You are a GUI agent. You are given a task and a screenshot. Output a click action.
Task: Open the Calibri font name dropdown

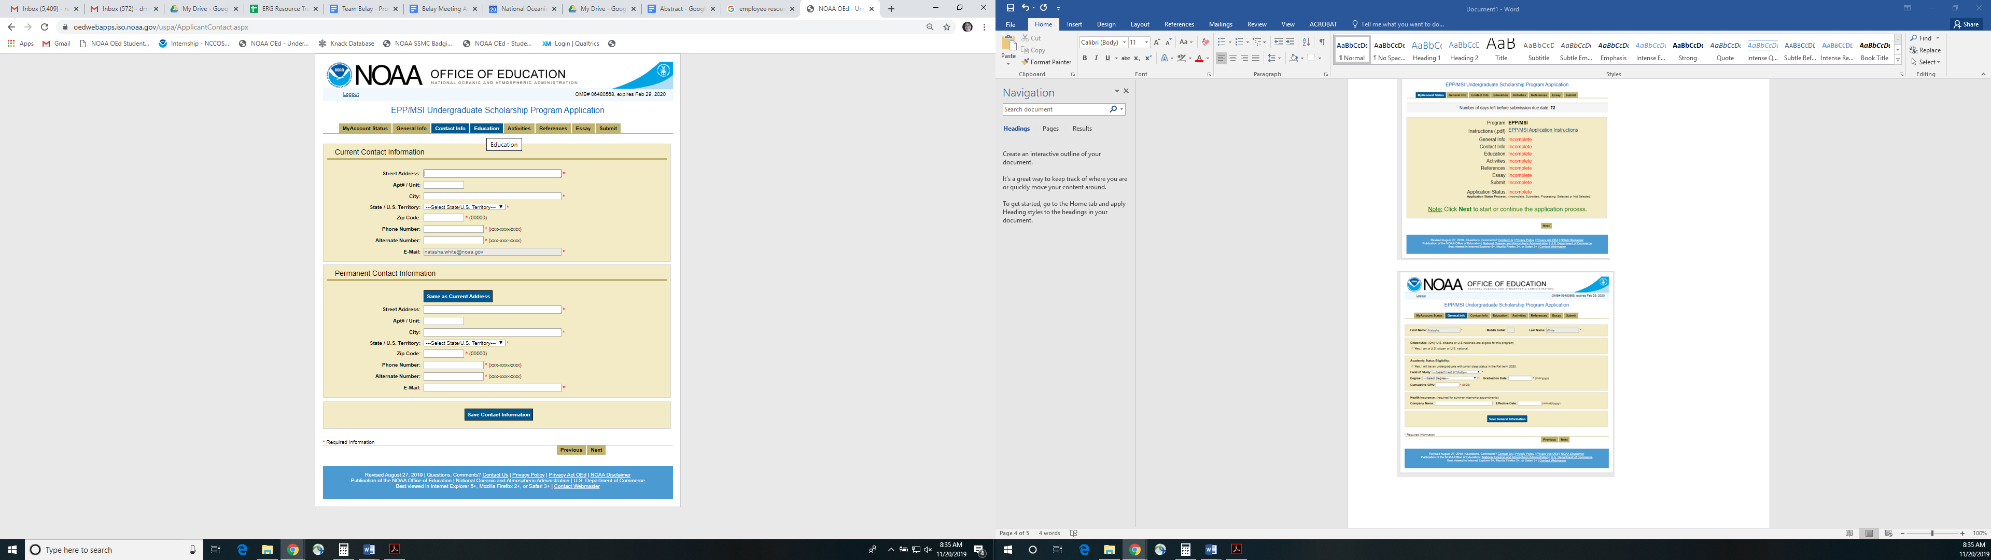tap(1124, 43)
